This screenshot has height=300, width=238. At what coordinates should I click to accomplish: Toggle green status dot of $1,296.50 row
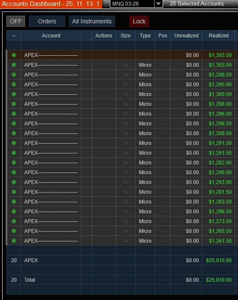[14, 212]
